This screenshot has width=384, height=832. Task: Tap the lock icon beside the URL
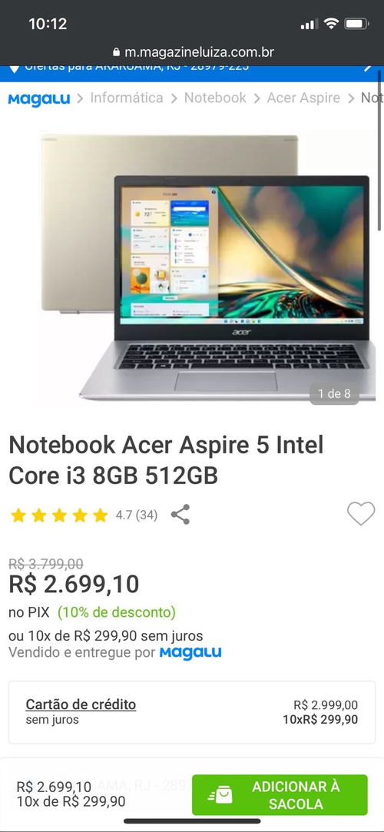click(117, 52)
